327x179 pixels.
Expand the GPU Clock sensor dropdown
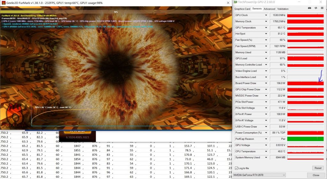[266, 15]
